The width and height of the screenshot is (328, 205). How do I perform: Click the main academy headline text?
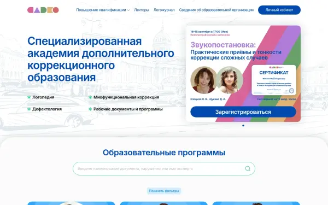tap(101, 59)
